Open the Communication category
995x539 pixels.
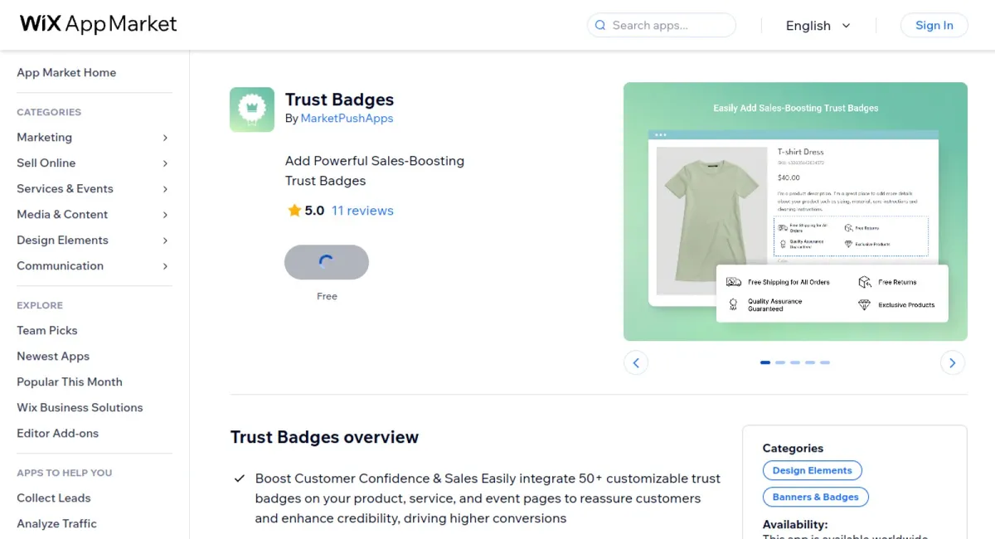[60, 265]
